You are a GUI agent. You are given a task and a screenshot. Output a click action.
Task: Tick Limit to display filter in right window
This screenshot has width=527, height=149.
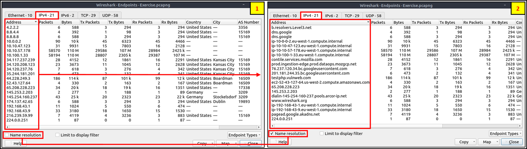pos(322,134)
